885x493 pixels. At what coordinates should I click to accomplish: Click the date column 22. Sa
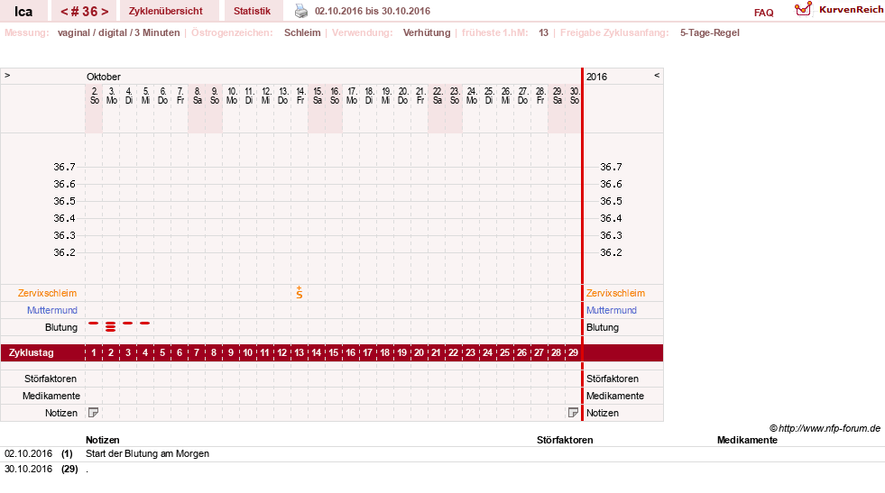point(437,96)
